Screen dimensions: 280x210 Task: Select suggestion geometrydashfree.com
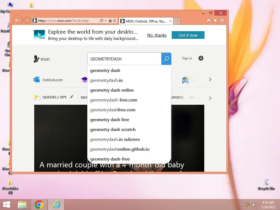point(129,110)
